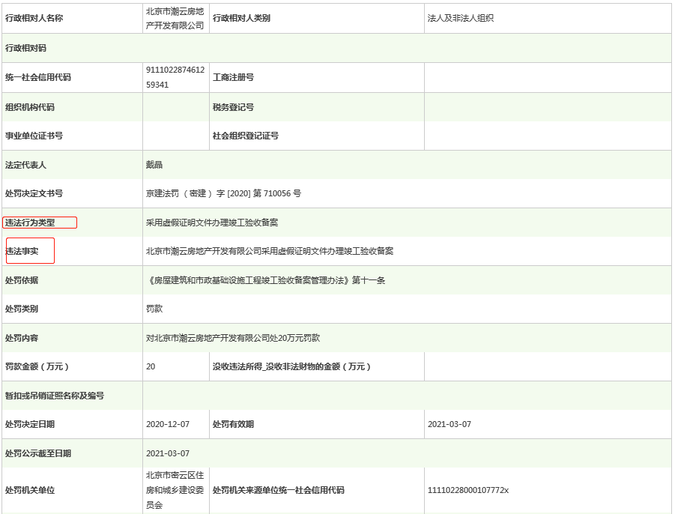
Task: Click the 税务登记号 label cell
Action: tap(234, 107)
